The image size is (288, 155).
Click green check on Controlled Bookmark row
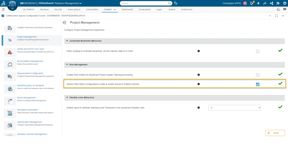click(x=280, y=50)
